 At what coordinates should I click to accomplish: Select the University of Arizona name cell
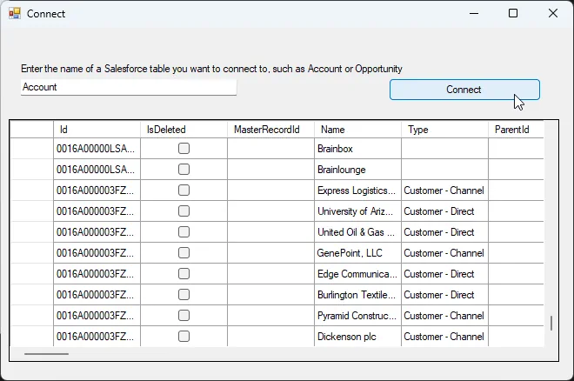tap(357, 211)
